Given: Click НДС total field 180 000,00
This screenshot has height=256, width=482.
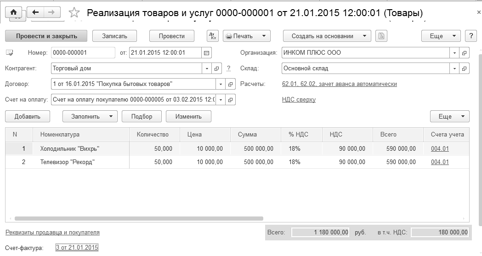Looking at the screenshot, I should [x=440, y=233].
